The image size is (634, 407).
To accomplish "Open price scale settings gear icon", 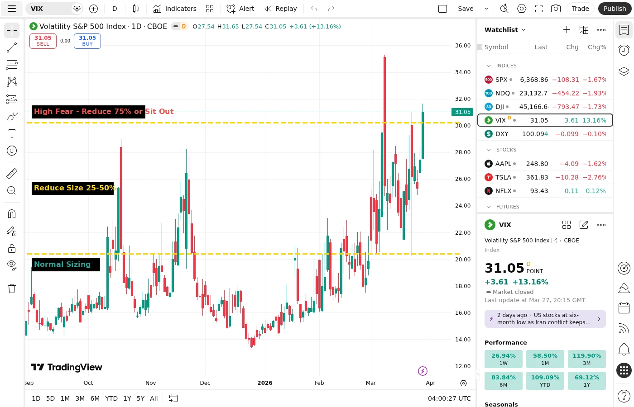I will click(x=463, y=383).
